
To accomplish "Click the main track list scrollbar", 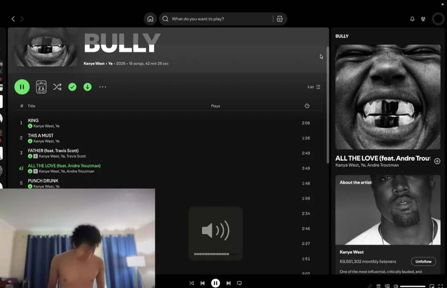I will click(328, 105).
